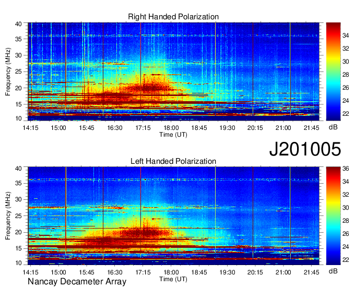Click the "35" frequency tick on the top plot
Image resolution: width=355 pixels, height=288 pixels.
(x=18, y=39)
